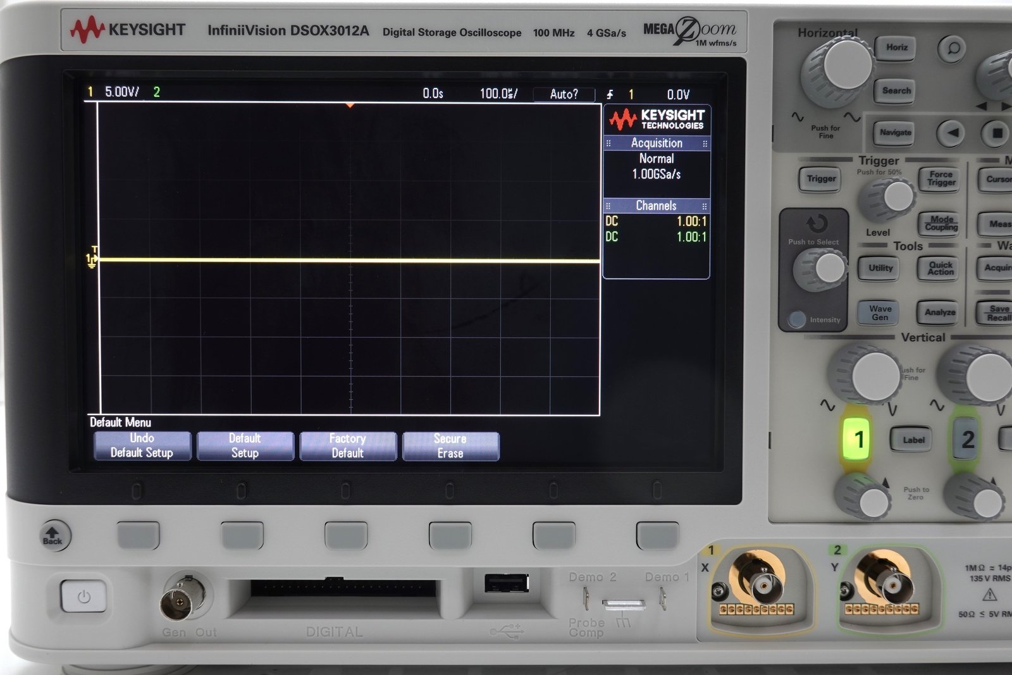The image size is (1012, 675).
Task: Click the Utility key under Tools
Action: pos(880,268)
